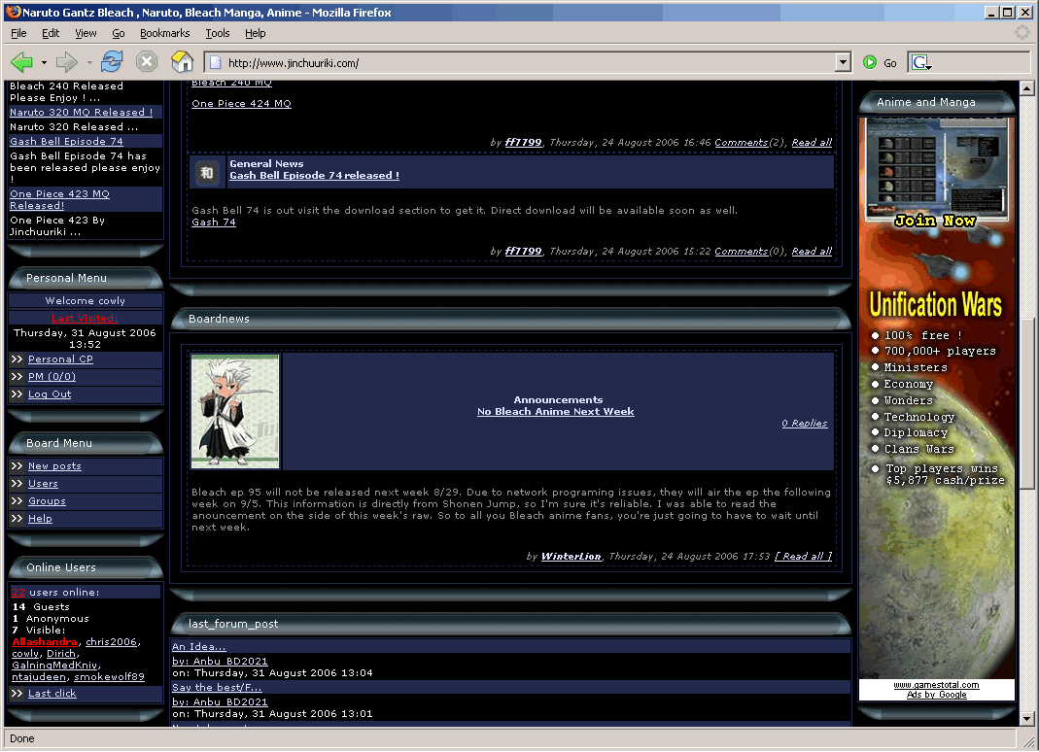Reload the page with the Refresh icon

click(x=112, y=62)
